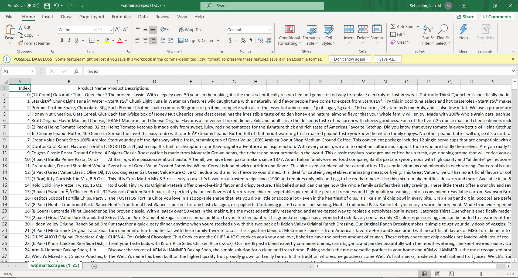This screenshot has height=278, width=518.
Task: Toggle Align Right for the selected cell
Action: tap(153, 40)
